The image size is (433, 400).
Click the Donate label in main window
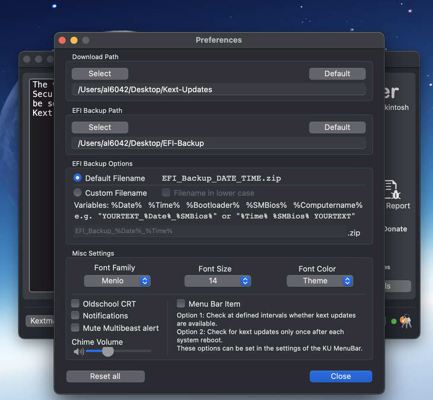[396, 229]
